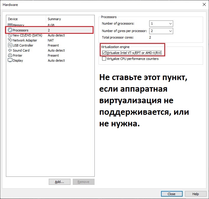
Task: Click Auto detect summary for CD/DVD
Action: click(56, 35)
